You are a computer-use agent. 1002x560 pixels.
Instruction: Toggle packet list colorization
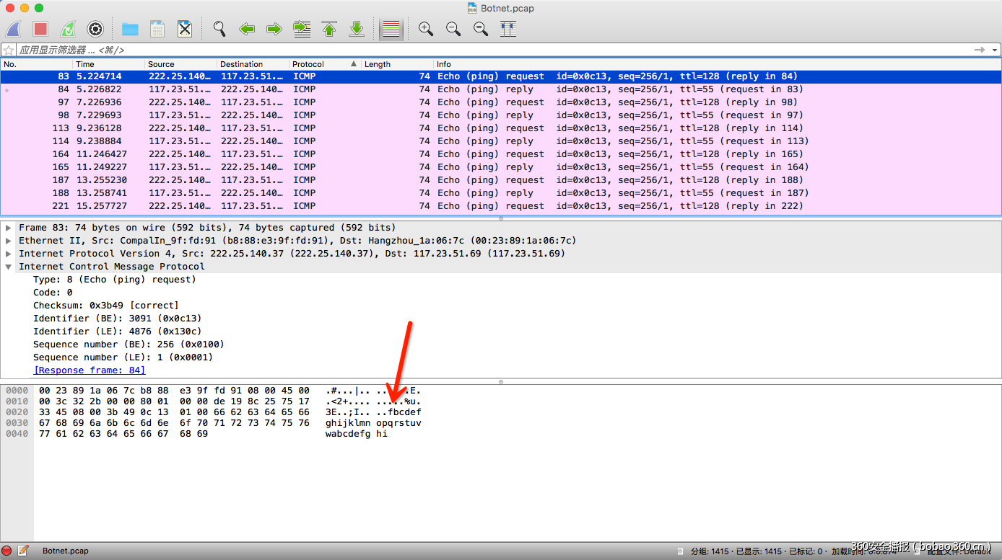pos(391,29)
